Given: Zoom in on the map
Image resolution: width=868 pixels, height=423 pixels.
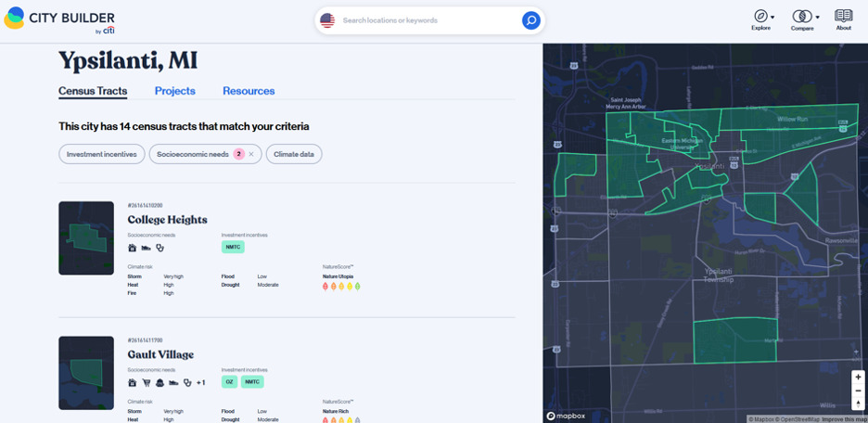Looking at the screenshot, I should (x=858, y=377).
